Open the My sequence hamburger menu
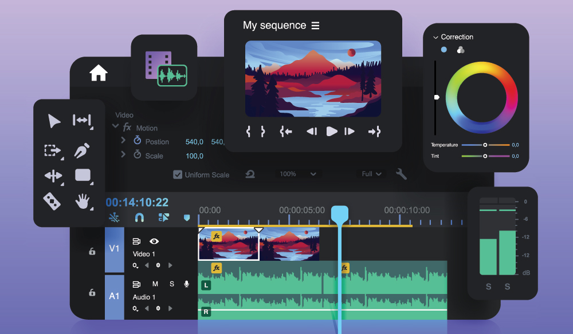This screenshot has width=573, height=334. pos(315,25)
